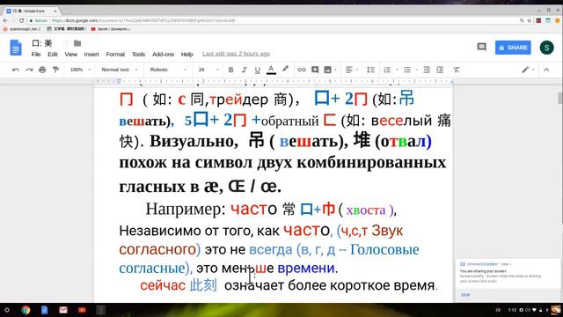Open the File menu
The height and width of the screenshot is (317, 563).
(36, 55)
